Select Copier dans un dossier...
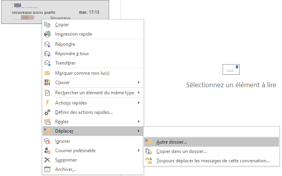282x176 pixels. tap(181, 151)
